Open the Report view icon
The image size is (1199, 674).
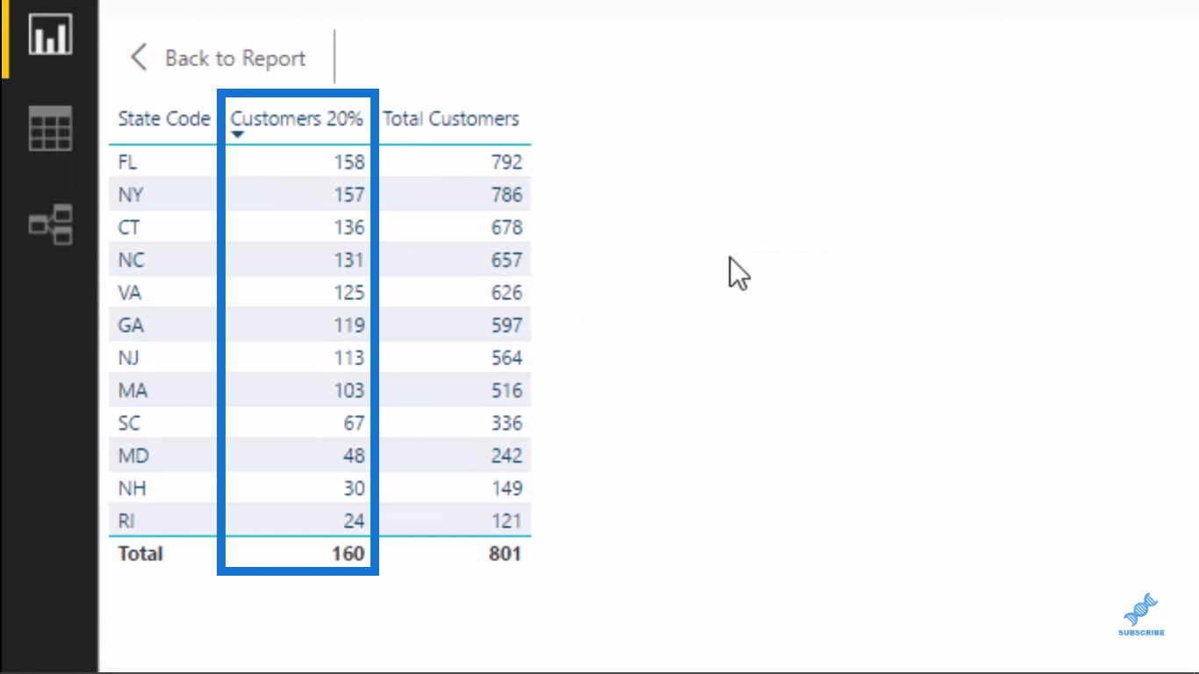click(50, 35)
